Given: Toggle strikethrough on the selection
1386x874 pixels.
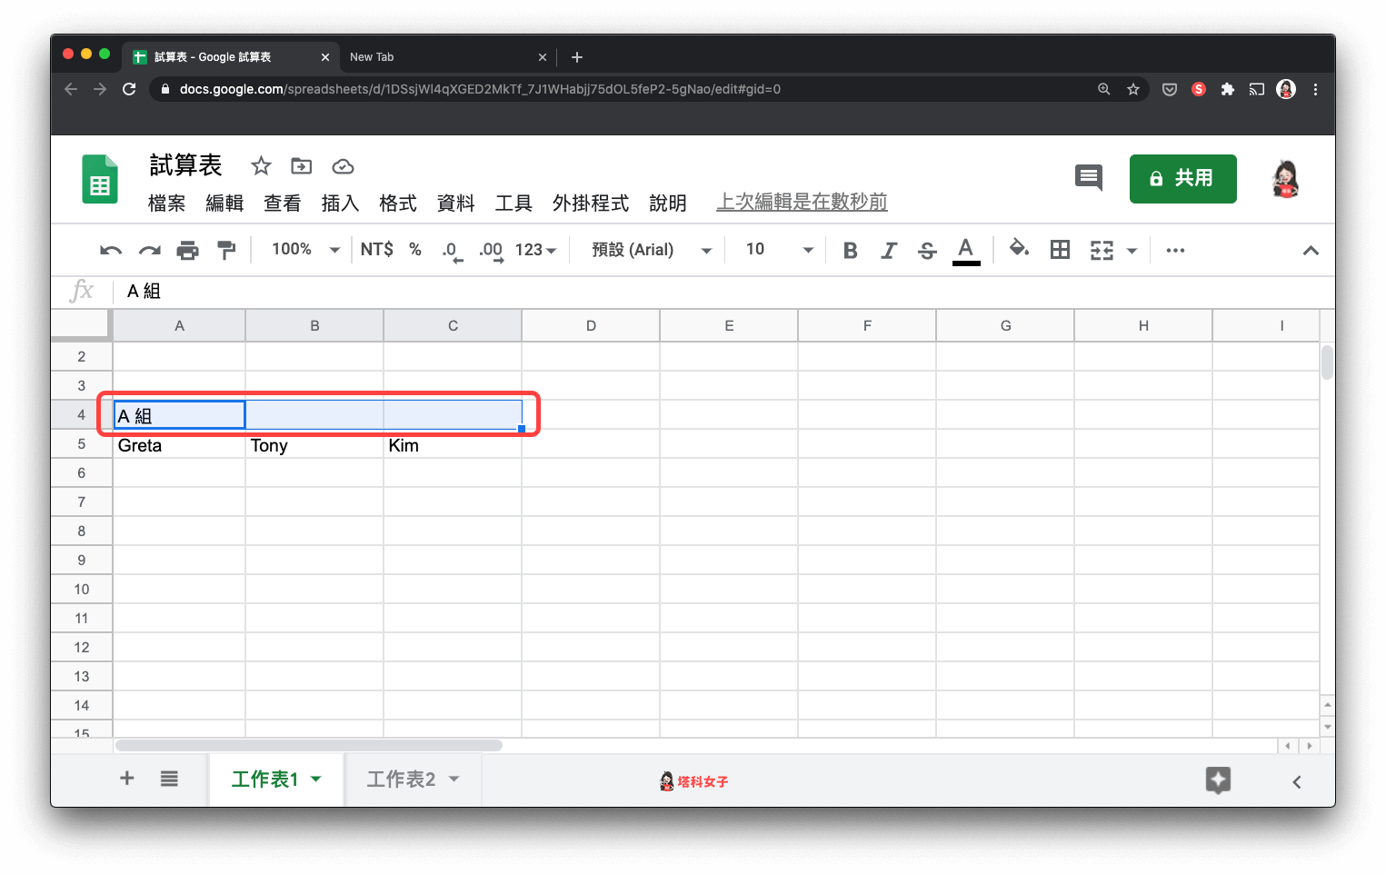Looking at the screenshot, I should (x=926, y=250).
